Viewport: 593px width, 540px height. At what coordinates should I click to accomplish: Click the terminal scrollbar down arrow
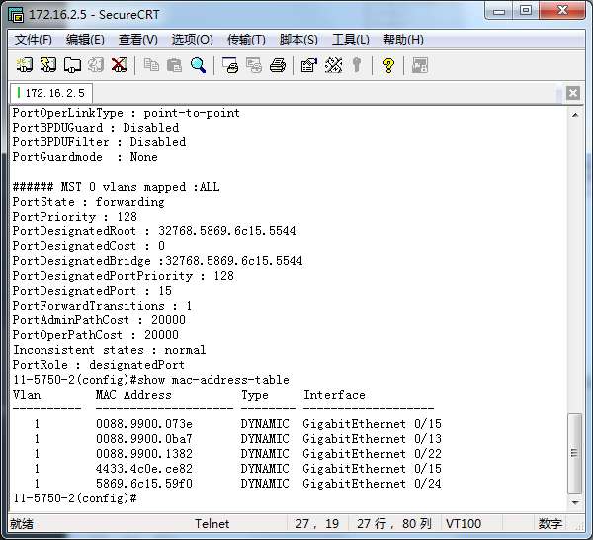point(574,497)
